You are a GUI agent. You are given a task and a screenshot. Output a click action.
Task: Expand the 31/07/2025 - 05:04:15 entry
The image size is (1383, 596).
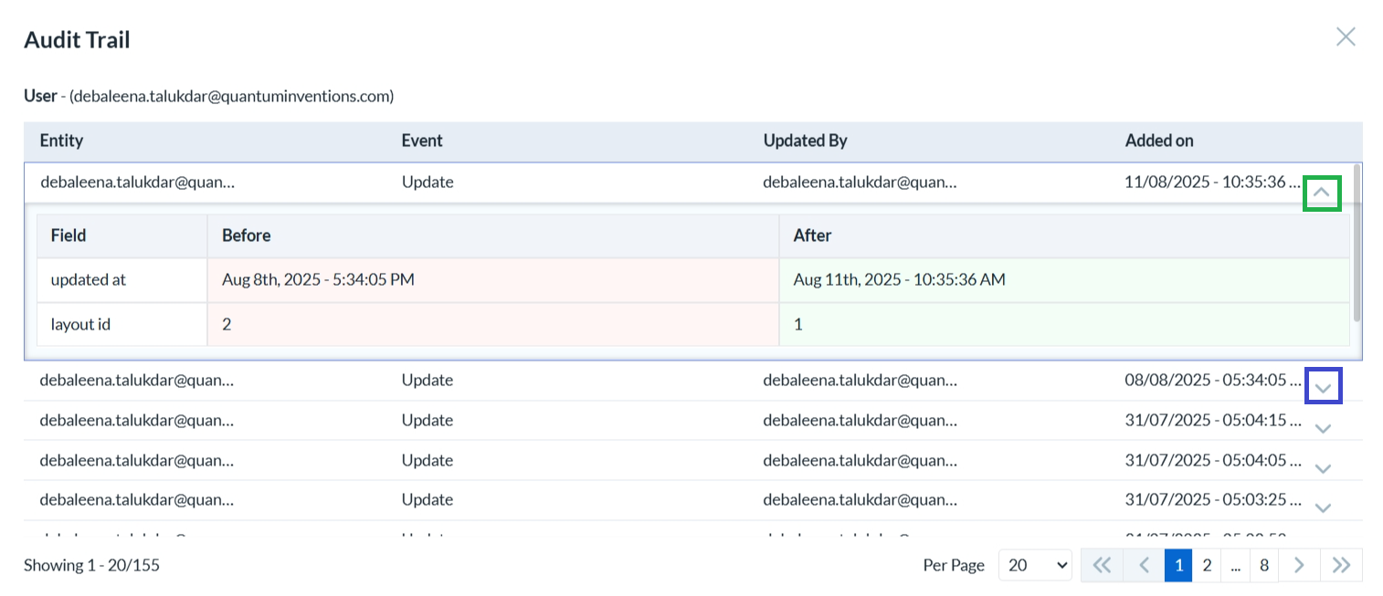pos(1322,426)
